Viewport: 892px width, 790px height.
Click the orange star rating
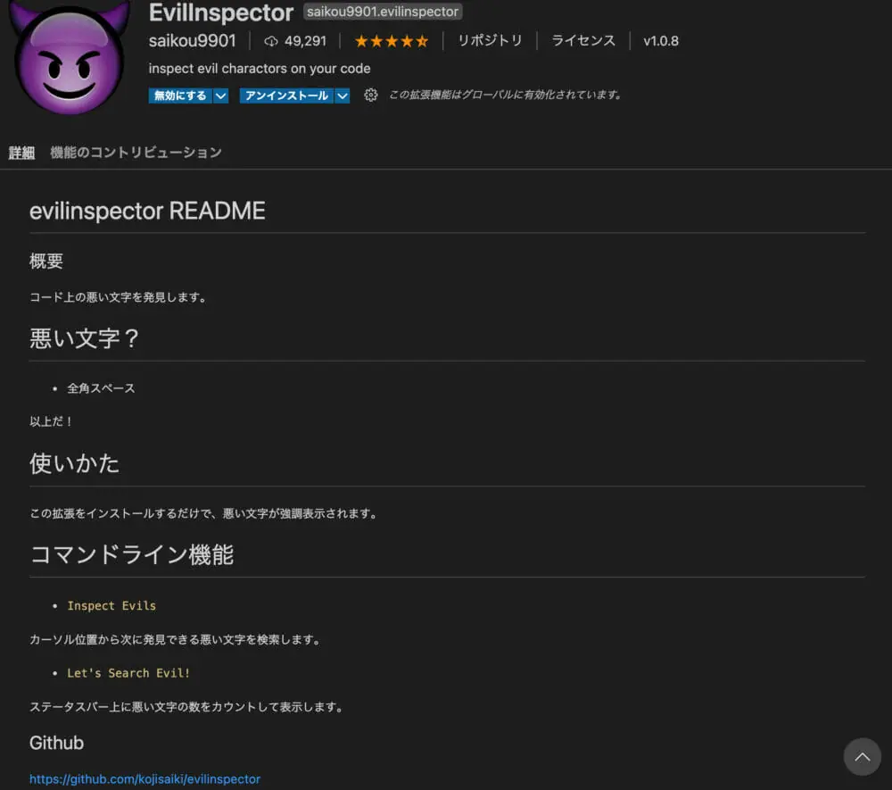[x=392, y=41]
